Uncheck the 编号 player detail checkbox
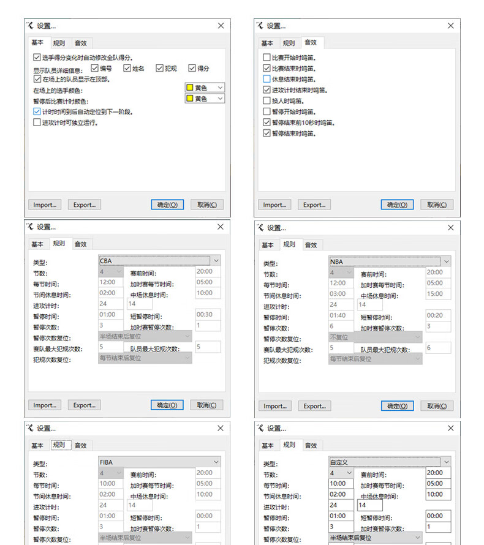 point(94,68)
